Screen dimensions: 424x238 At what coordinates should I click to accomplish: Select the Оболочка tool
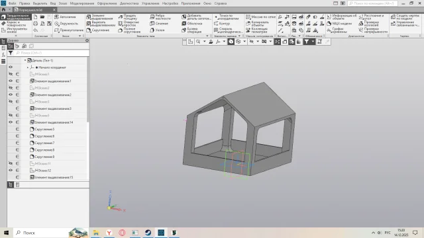coord(192,24)
